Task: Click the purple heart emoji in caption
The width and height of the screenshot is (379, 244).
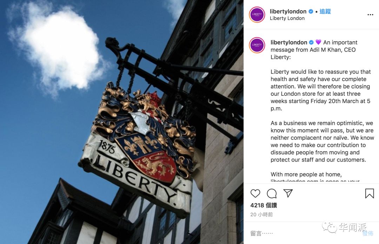Action: pyautogui.click(x=318, y=42)
